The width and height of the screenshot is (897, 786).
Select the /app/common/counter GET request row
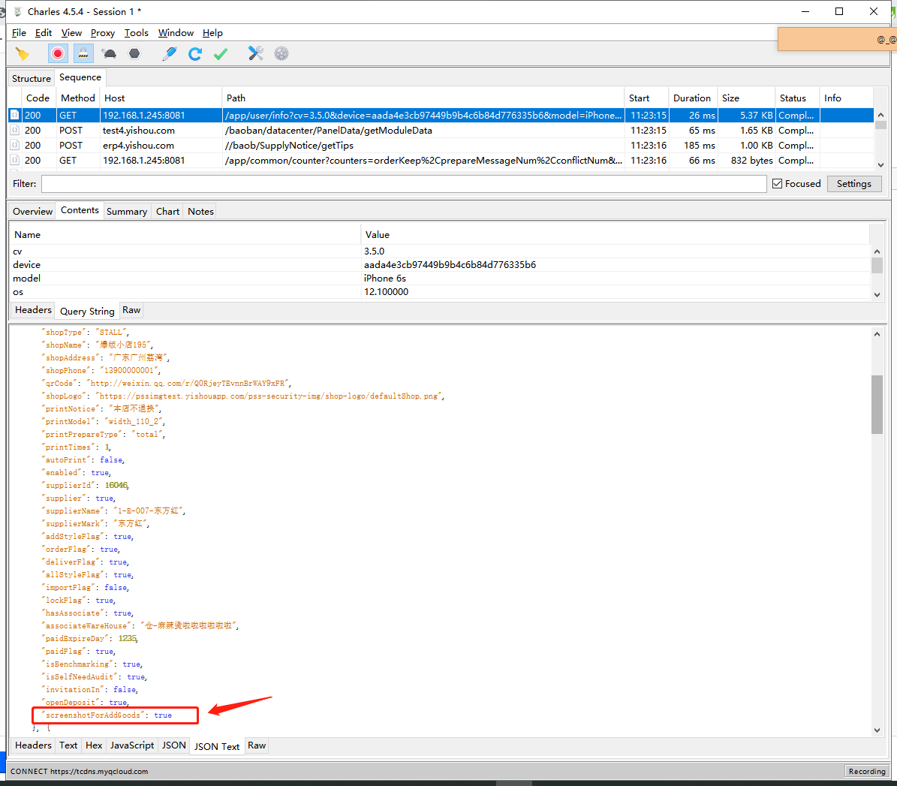(x=441, y=160)
